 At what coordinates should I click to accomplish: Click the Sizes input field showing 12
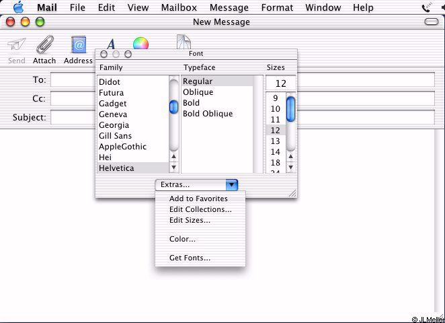[281, 83]
